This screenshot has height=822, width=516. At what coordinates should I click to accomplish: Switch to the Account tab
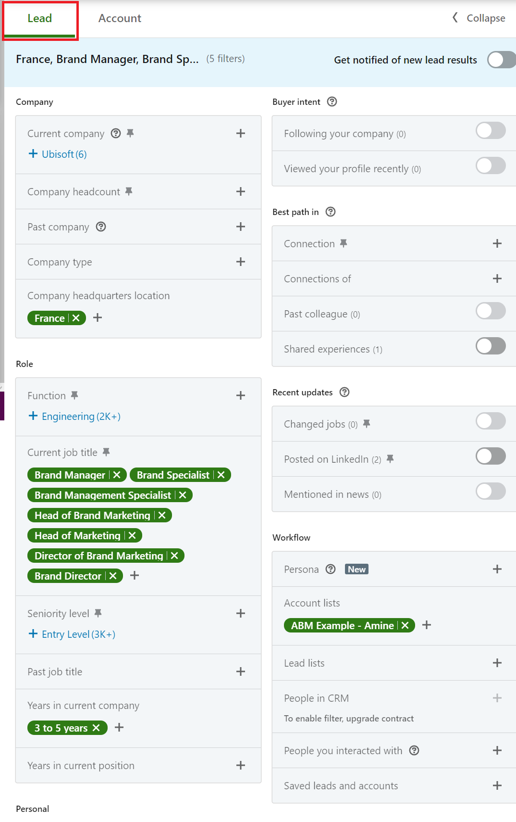(120, 18)
